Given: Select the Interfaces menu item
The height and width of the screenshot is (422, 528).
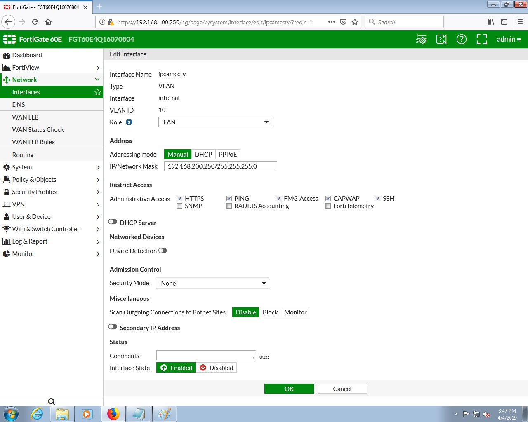Looking at the screenshot, I should point(52,92).
